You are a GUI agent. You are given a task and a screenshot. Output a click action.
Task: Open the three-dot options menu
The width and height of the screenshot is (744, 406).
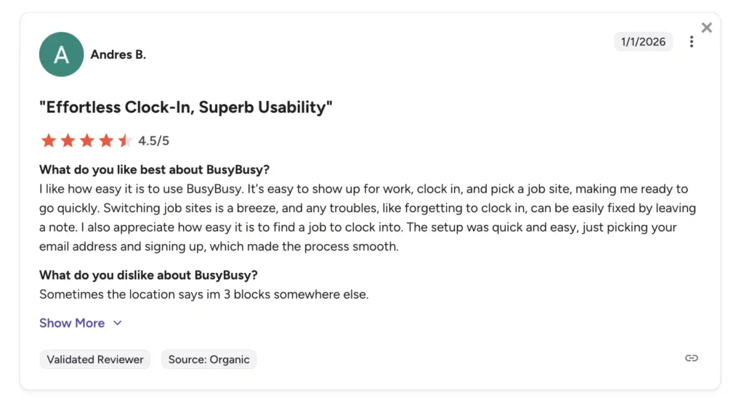click(x=691, y=42)
